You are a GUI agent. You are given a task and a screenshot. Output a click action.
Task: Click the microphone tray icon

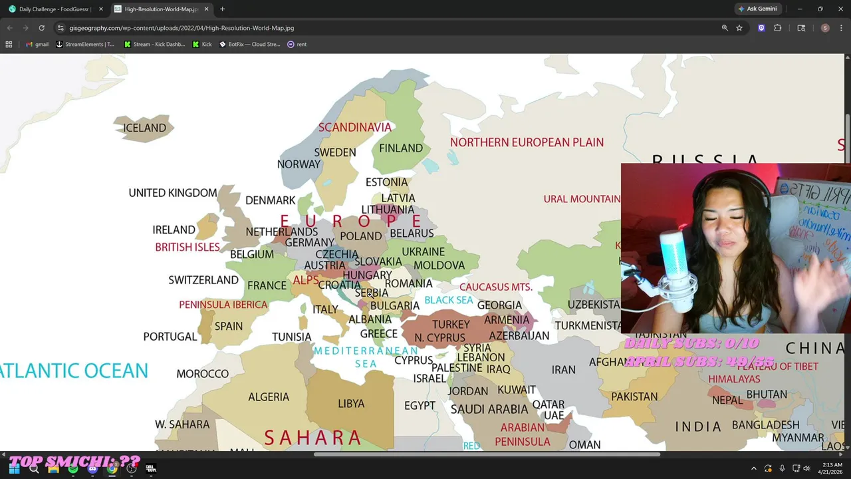click(782, 468)
